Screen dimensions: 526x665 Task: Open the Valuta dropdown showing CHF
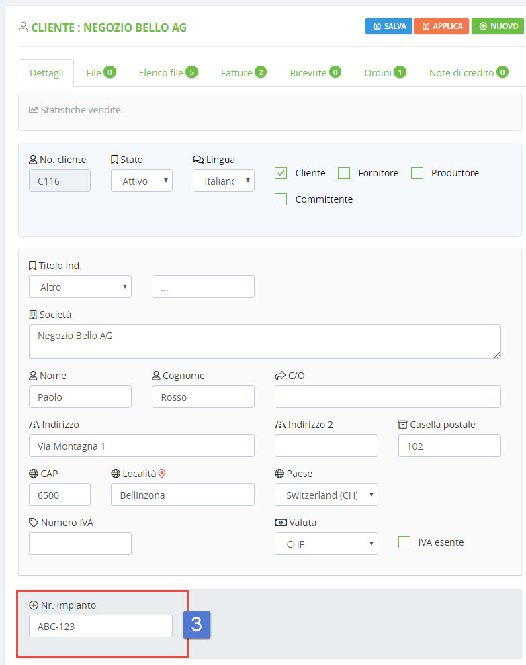(x=326, y=544)
